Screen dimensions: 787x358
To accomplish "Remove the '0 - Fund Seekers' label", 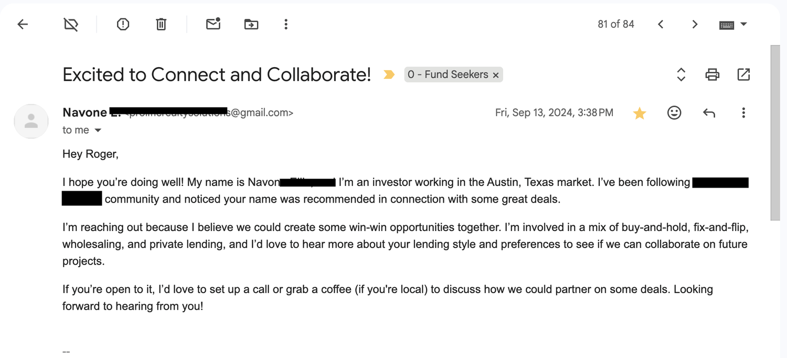I will point(496,75).
